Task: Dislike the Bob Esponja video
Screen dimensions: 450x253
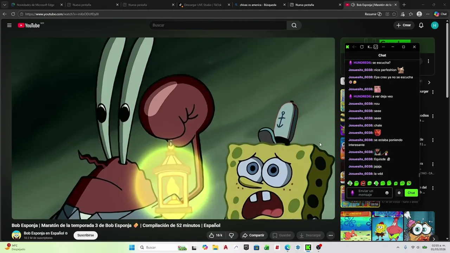Action: click(231, 235)
